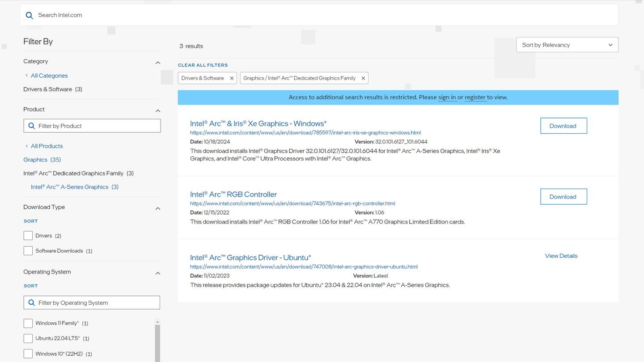Click the Windows driver URL 785597 link
This screenshot has width=644, height=362.
(x=305, y=133)
